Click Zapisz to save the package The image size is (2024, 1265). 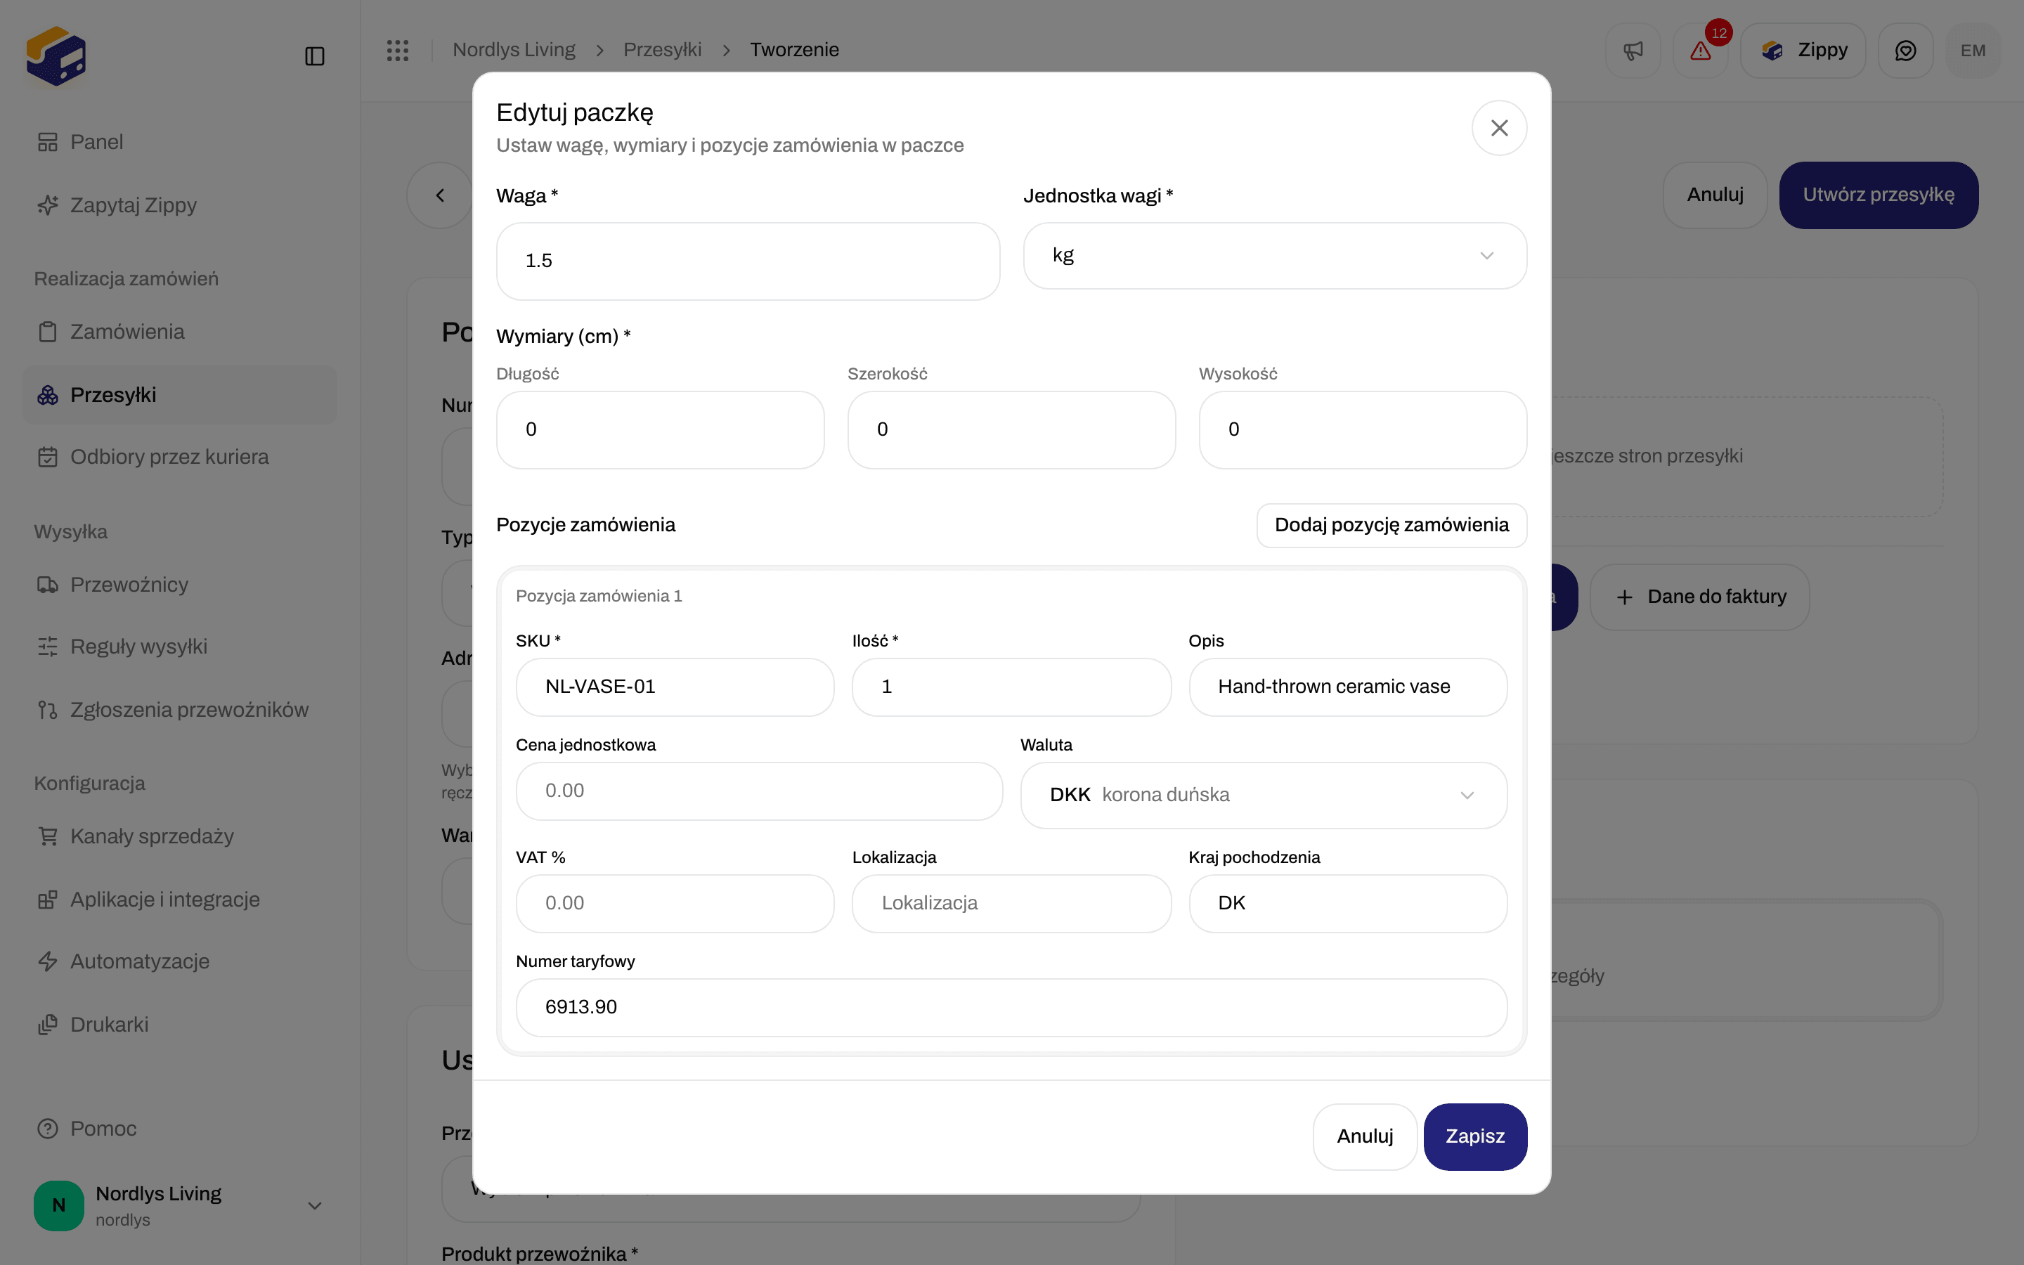point(1475,1136)
